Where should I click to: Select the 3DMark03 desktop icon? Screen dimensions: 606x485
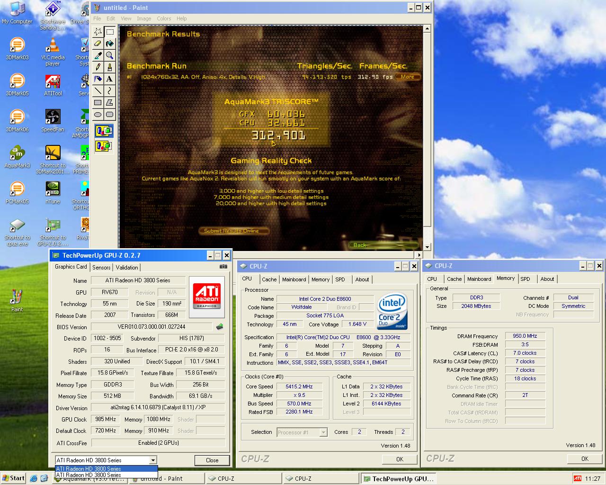pyautogui.click(x=17, y=49)
